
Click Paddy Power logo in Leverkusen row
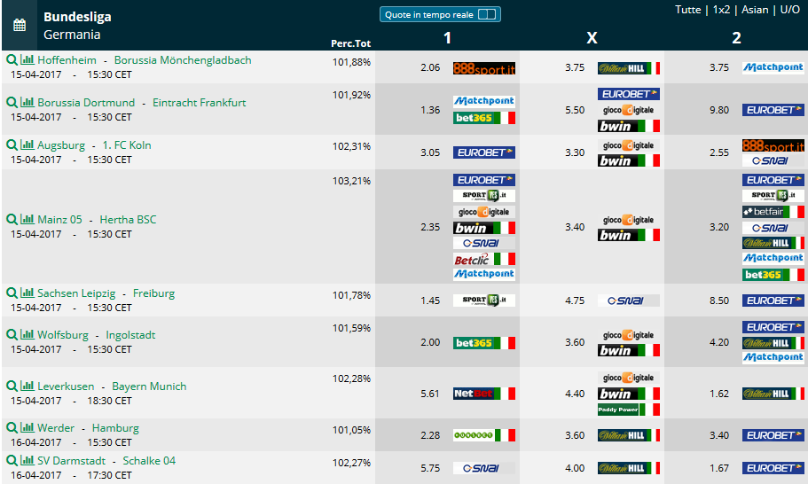[x=629, y=410]
